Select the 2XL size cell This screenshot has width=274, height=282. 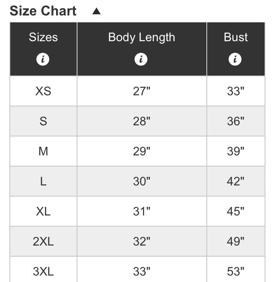43,241
